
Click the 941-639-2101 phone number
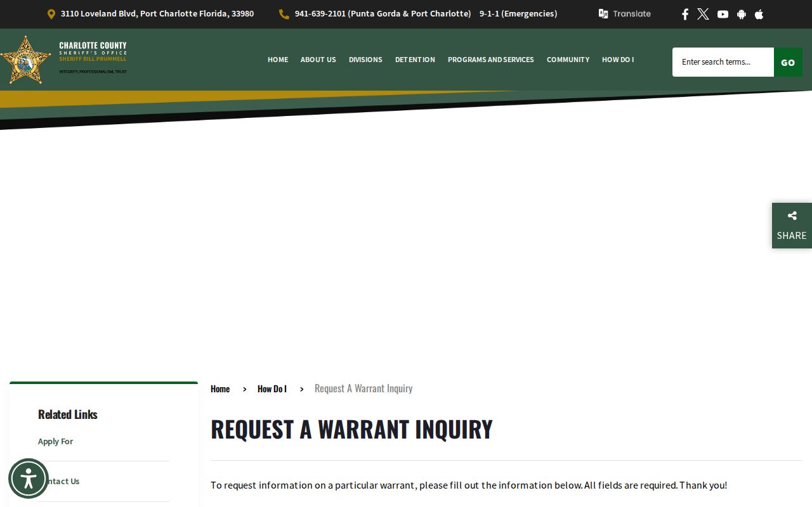tap(383, 13)
